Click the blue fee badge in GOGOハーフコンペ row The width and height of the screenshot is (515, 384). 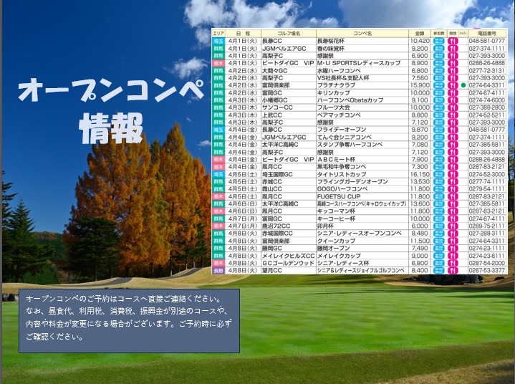[439, 189]
